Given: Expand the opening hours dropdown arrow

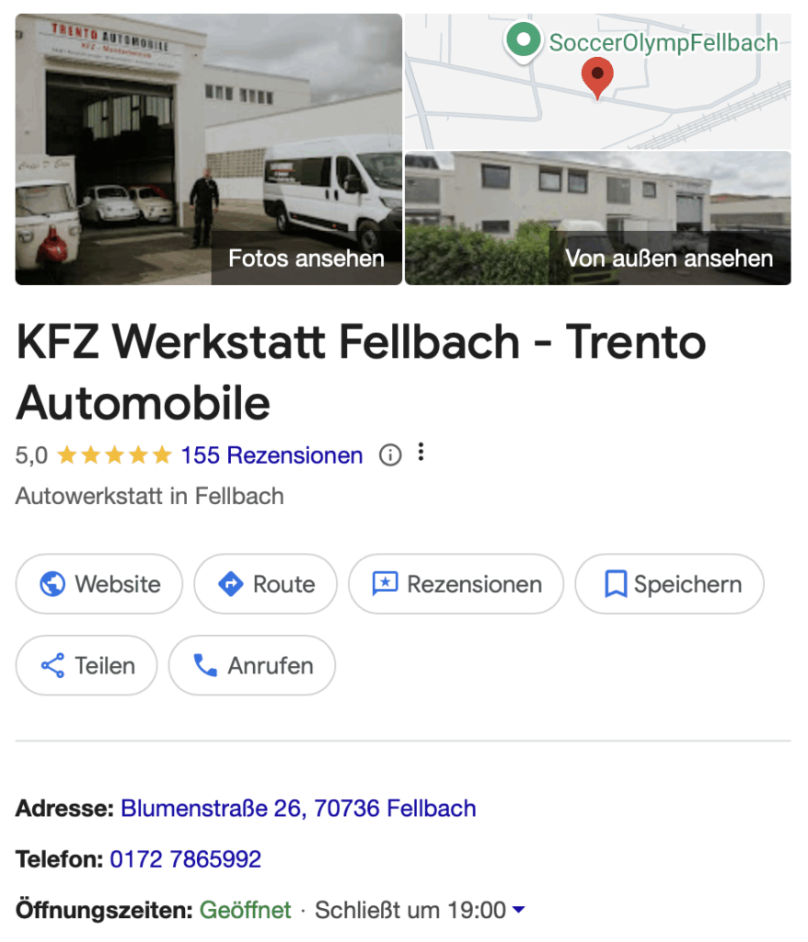Looking at the screenshot, I should (x=518, y=910).
